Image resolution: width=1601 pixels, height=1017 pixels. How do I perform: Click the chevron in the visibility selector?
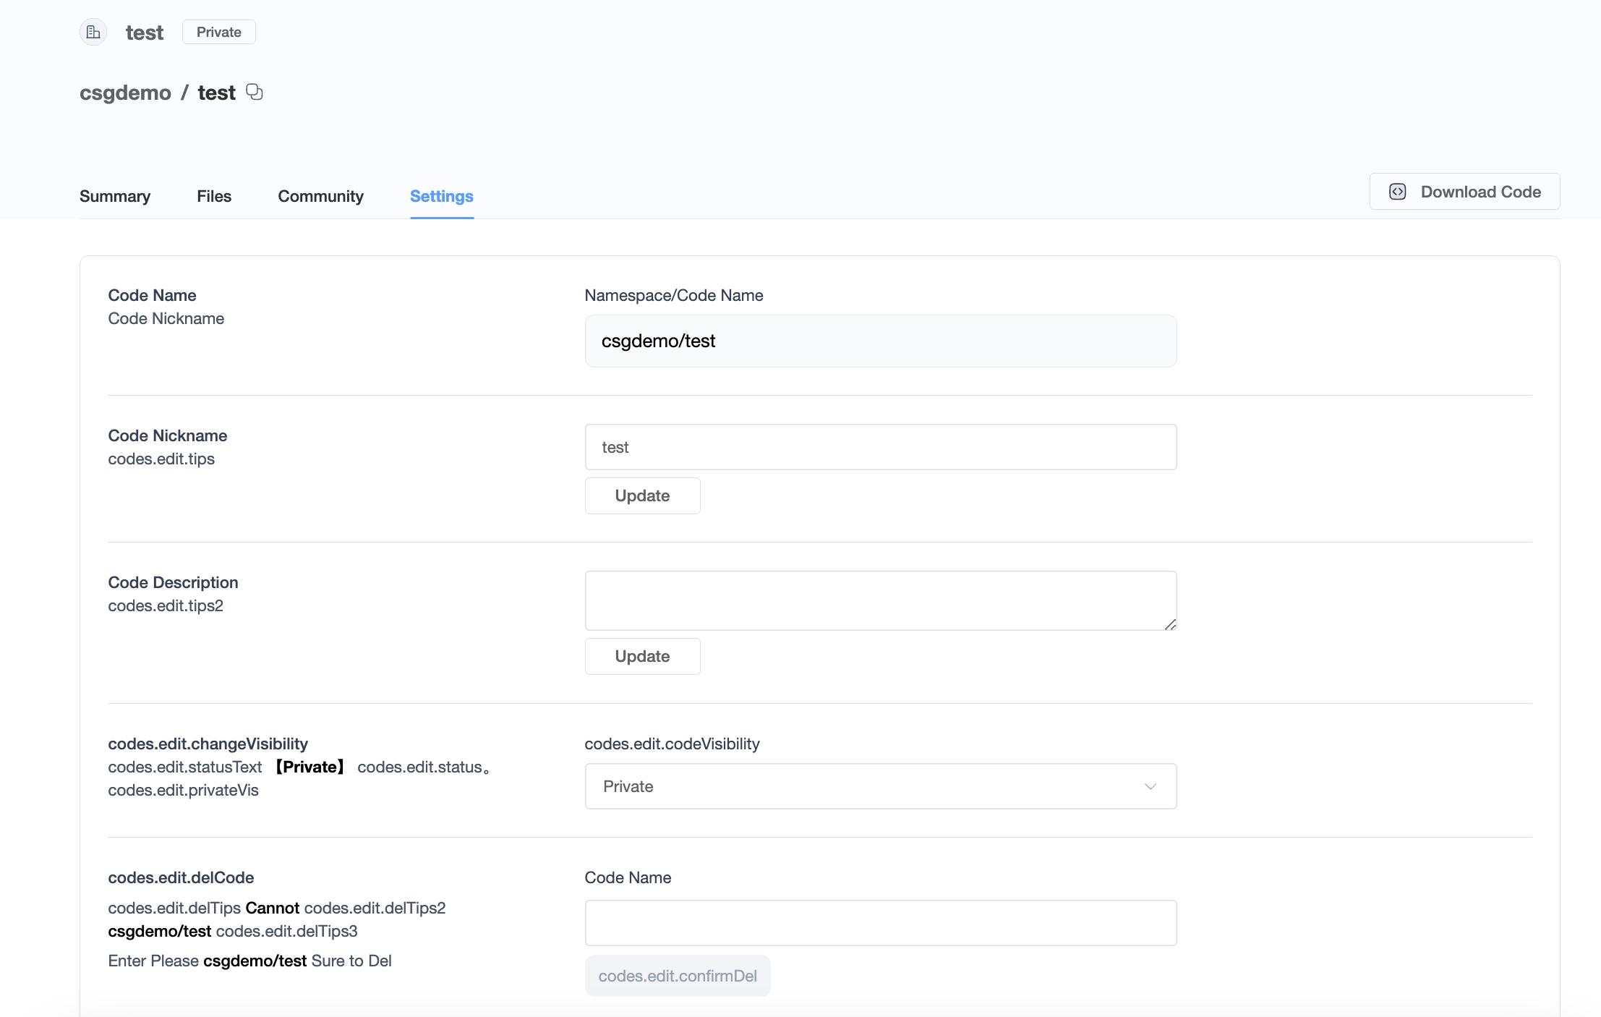pyautogui.click(x=1150, y=786)
